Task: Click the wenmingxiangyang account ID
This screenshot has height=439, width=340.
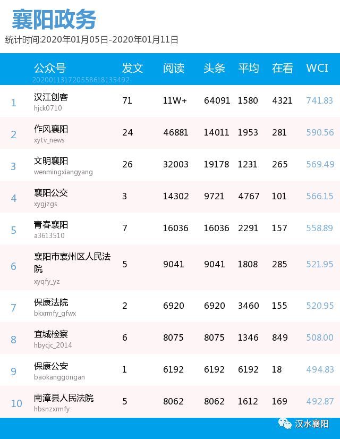Action: (63, 172)
